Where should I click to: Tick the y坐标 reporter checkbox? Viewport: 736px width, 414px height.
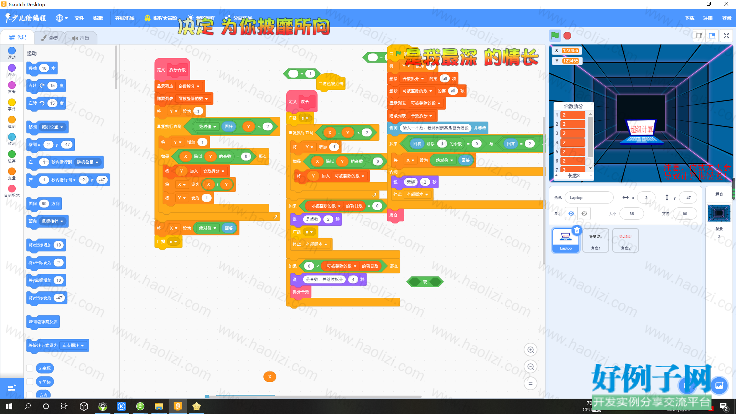pos(30,381)
